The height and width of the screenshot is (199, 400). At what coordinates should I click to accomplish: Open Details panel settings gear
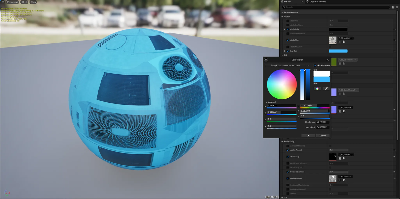397,7
